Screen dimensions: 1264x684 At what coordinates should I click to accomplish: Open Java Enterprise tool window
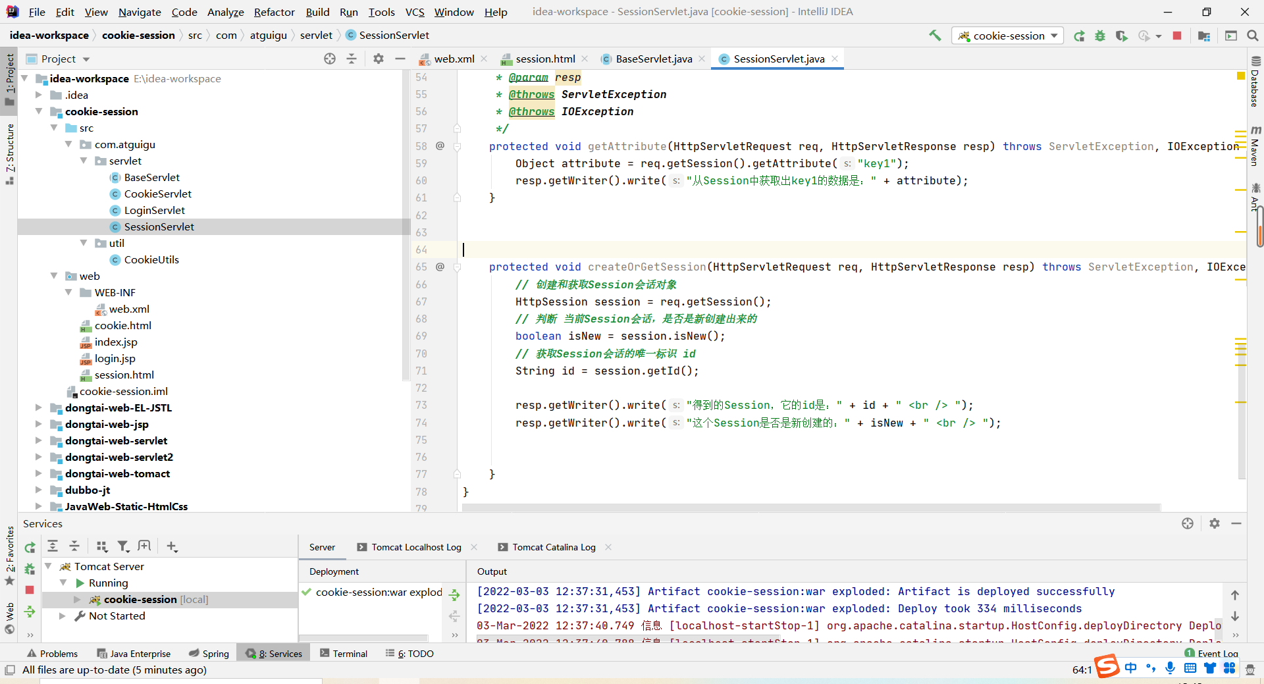tap(134, 653)
